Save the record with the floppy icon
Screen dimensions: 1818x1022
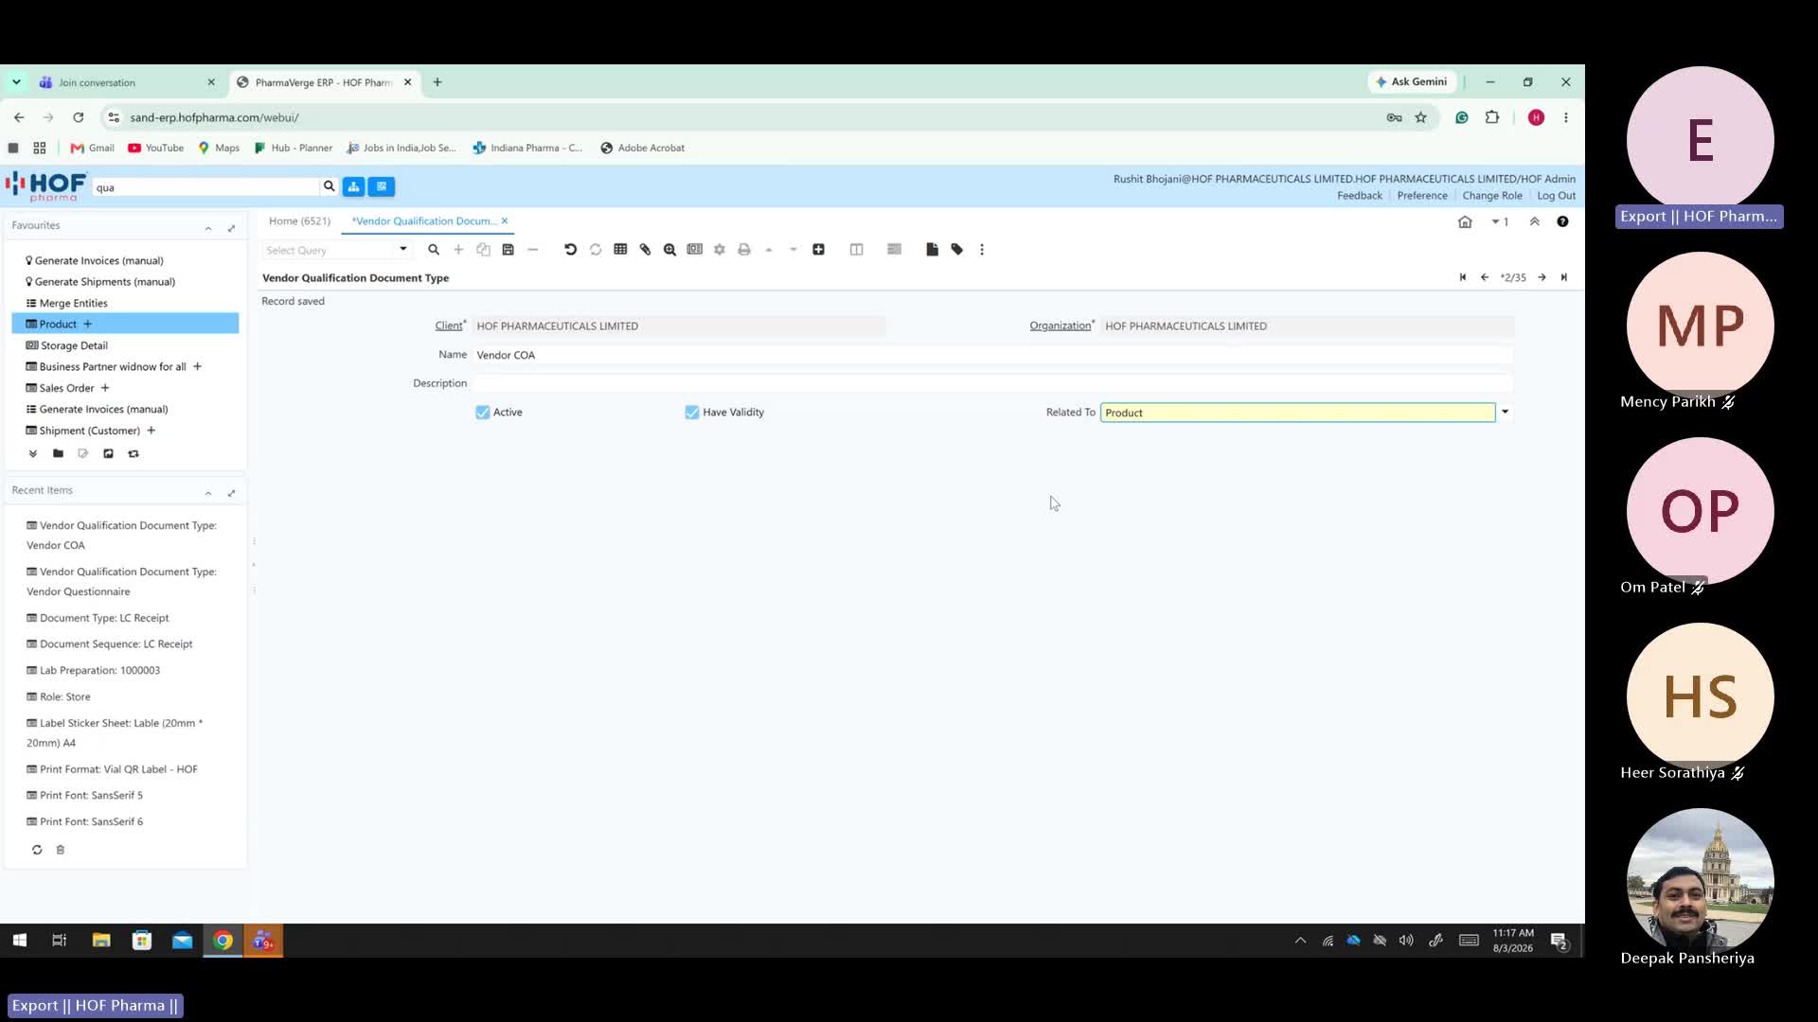(x=508, y=250)
